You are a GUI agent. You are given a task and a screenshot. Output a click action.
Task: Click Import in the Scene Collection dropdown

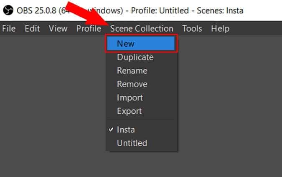[142, 98]
